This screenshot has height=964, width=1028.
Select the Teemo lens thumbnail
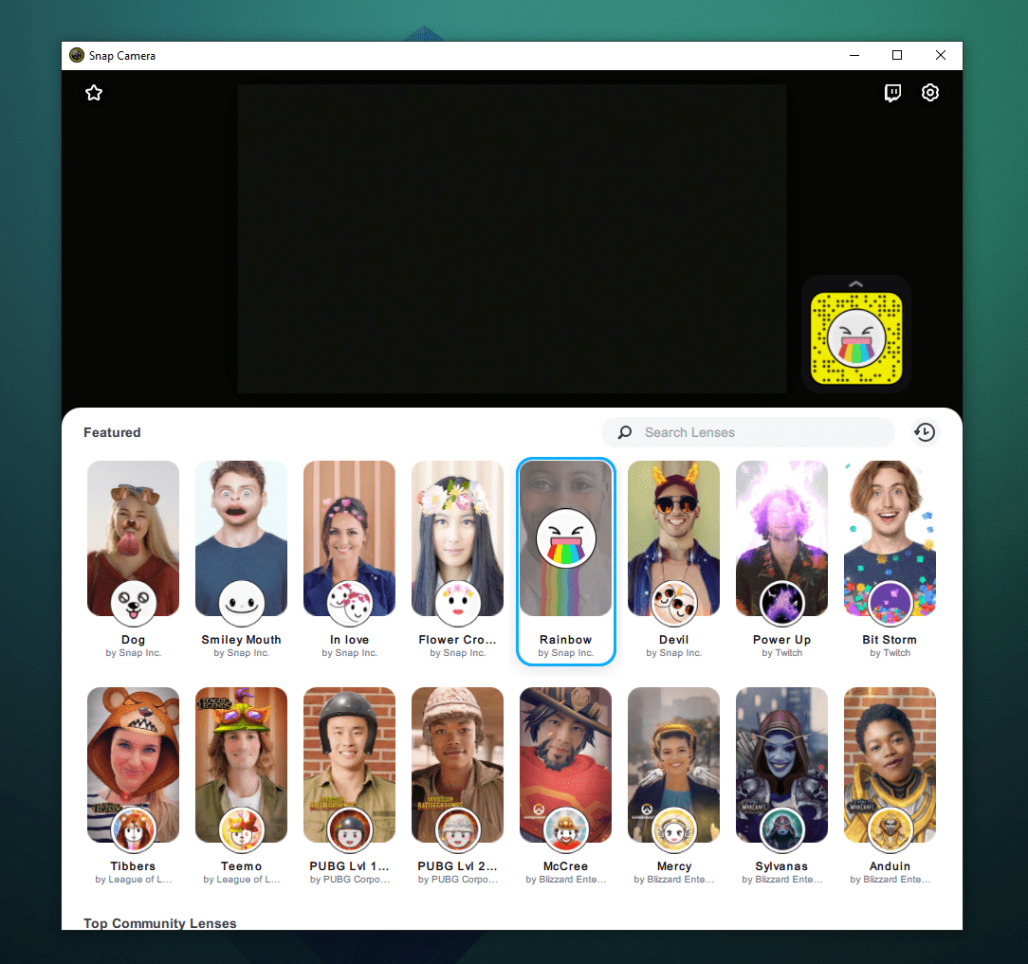[x=241, y=765]
